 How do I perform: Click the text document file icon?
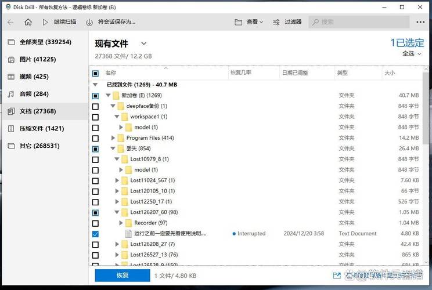coord(128,234)
